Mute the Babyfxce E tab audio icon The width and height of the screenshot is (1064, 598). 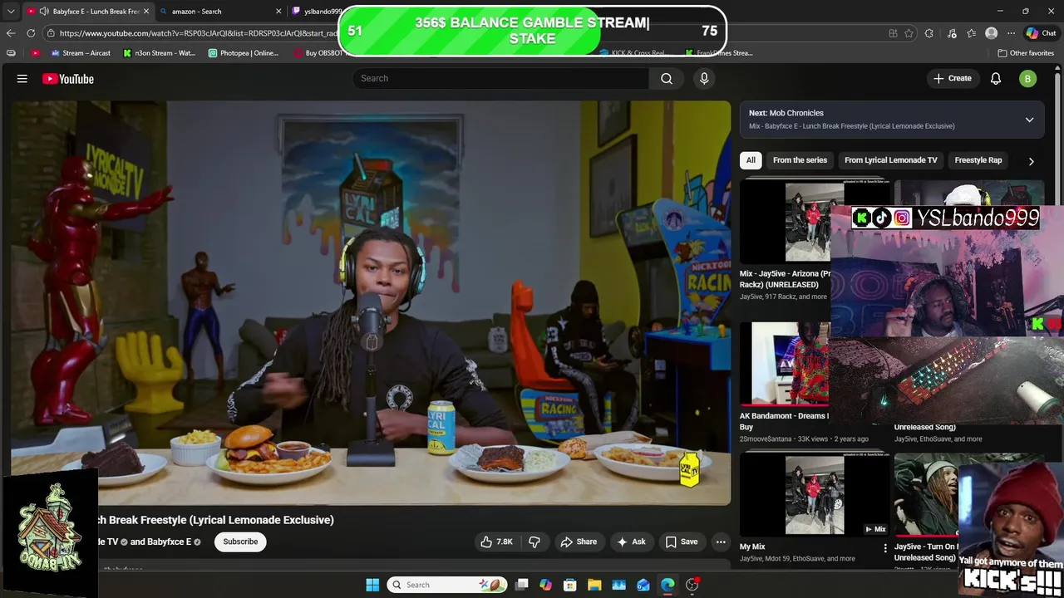43,12
